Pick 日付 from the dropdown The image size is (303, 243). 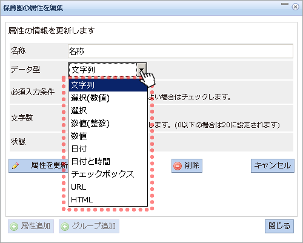(x=108, y=148)
